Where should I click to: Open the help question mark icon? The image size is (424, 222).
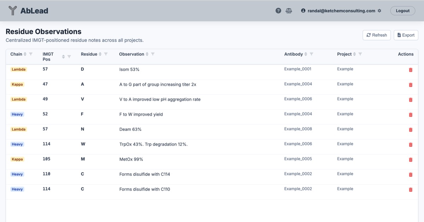click(278, 11)
